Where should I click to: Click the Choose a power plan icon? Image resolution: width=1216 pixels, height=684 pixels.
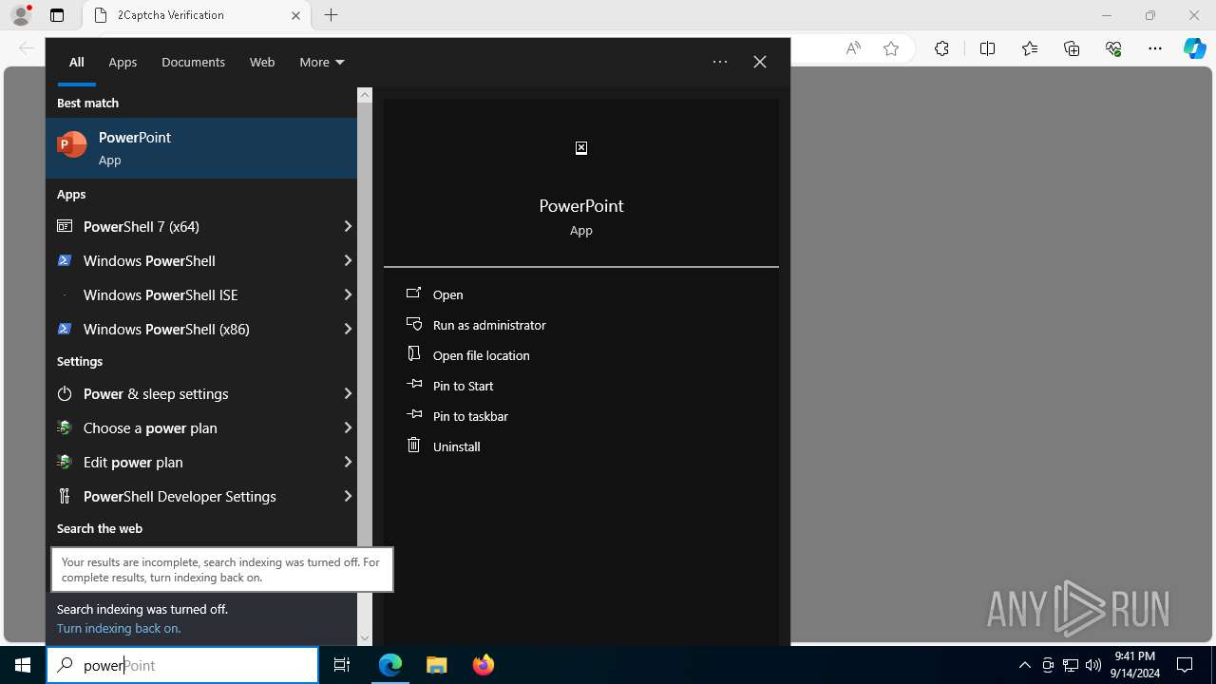tap(65, 427)
